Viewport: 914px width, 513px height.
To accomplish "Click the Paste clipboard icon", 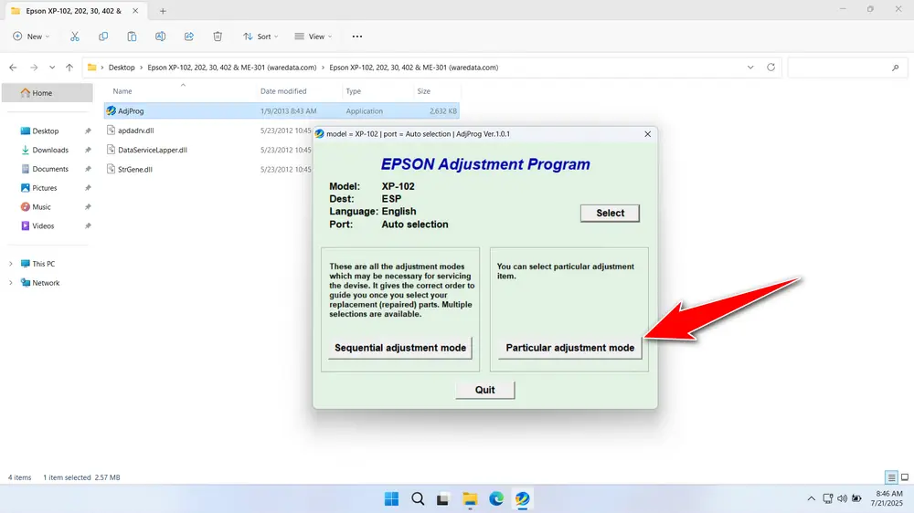I will (132, 37).
